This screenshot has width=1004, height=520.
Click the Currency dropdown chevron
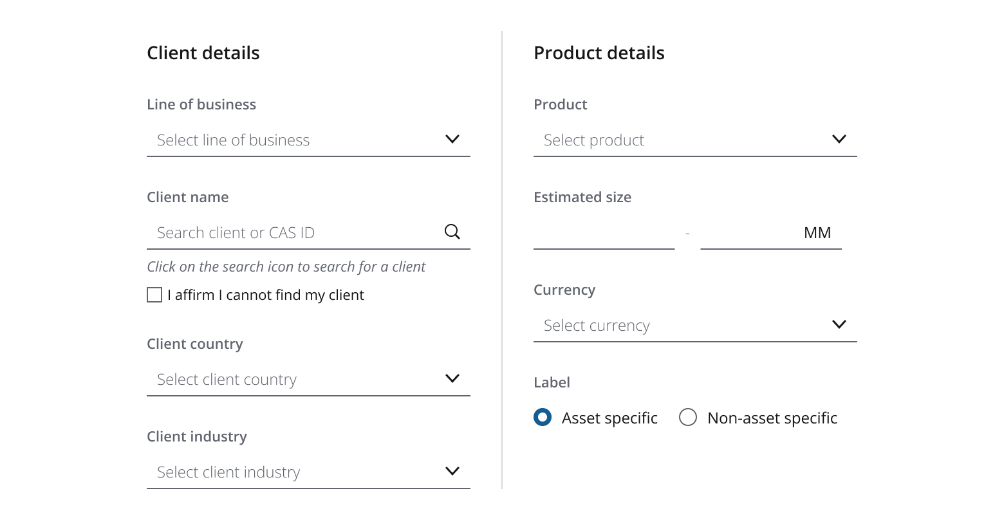click(x=839, y=324)
